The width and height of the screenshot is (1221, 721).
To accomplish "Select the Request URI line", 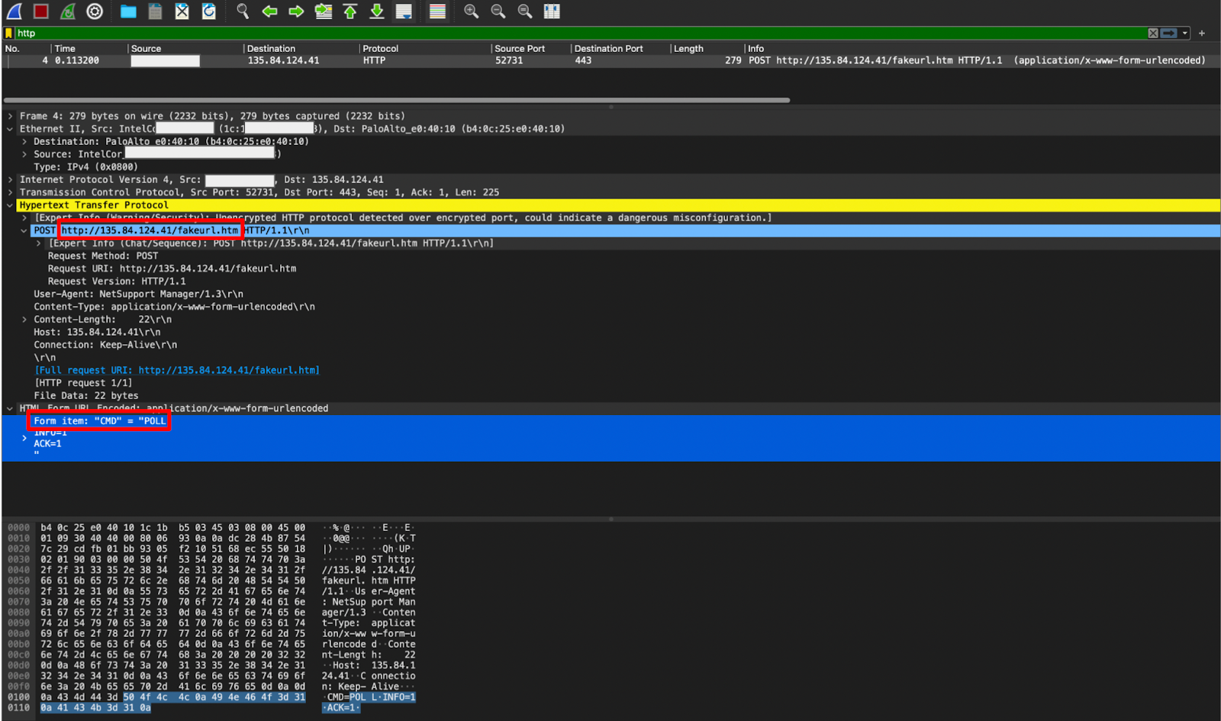I will pos(172,269).
